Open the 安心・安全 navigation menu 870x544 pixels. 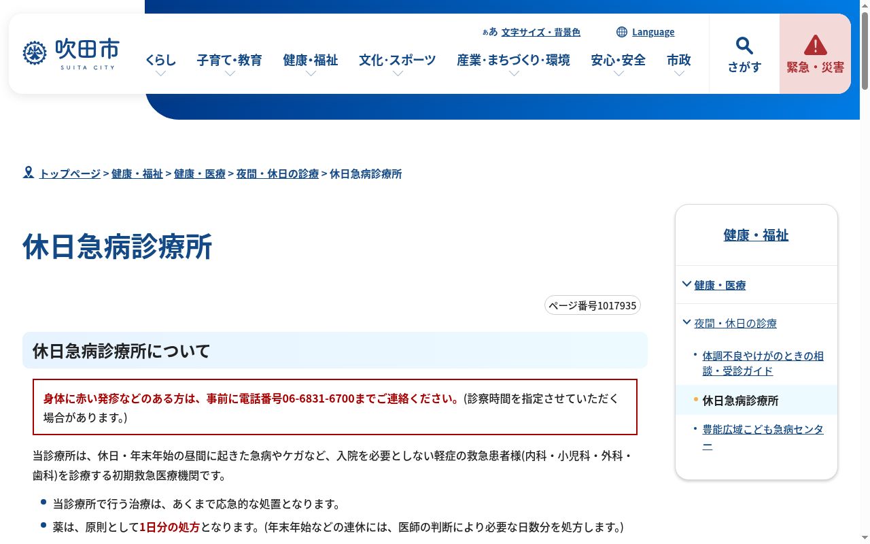click(619, 60)
